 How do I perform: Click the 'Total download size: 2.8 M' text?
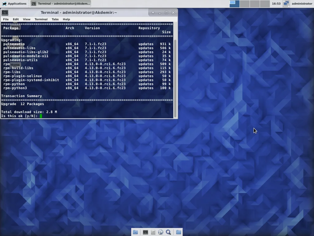(29, 112)
